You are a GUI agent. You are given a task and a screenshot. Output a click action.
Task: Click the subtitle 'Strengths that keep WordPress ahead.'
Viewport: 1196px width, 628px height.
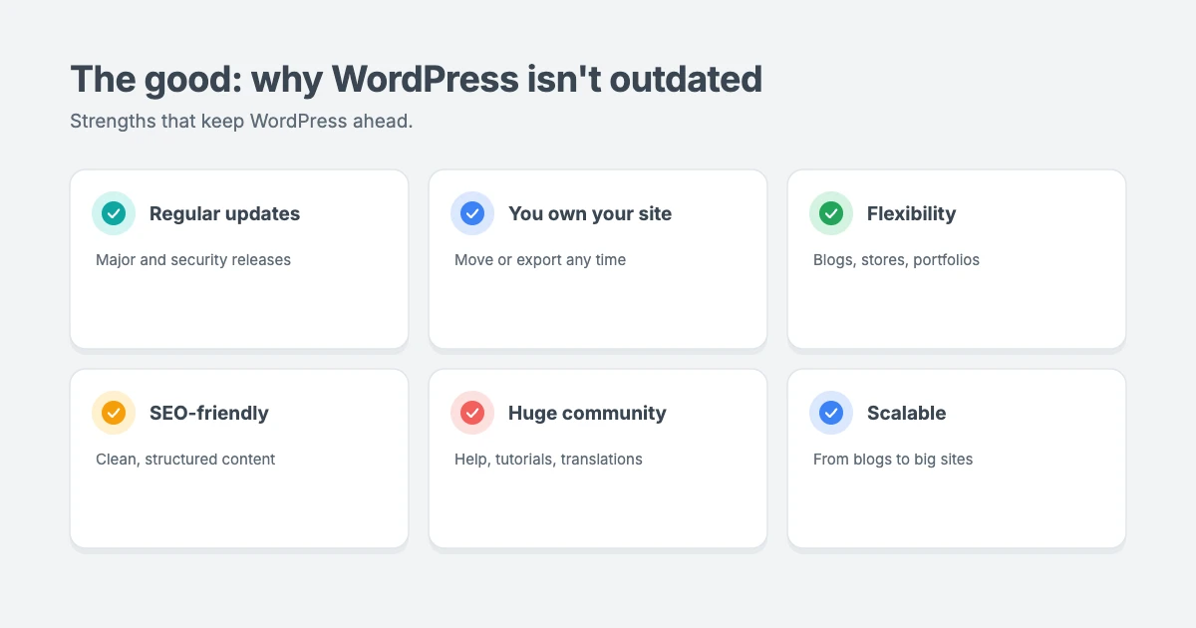point(241,122)
